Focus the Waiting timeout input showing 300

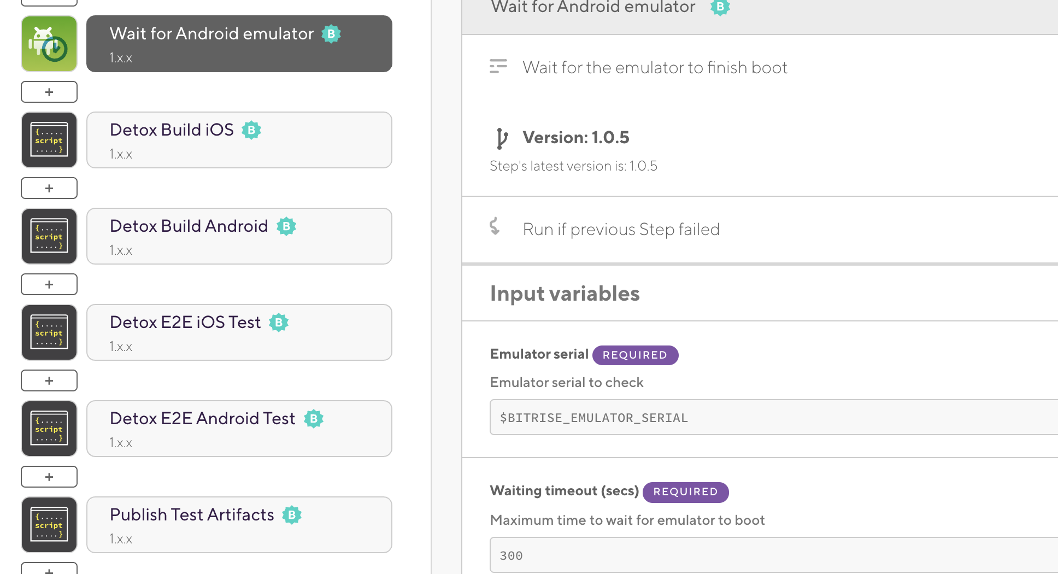click(x=774, y=555)
